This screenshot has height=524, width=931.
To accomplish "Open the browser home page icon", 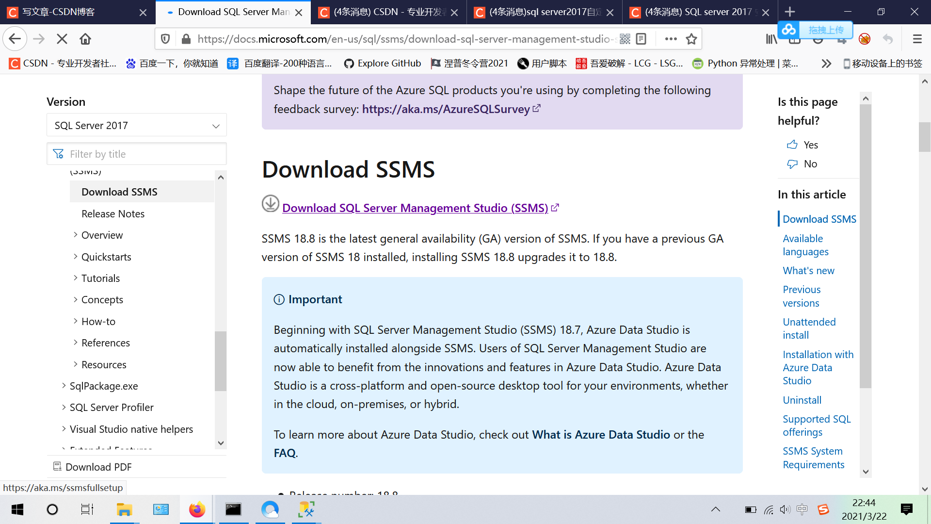I will [x=85, y=39].
